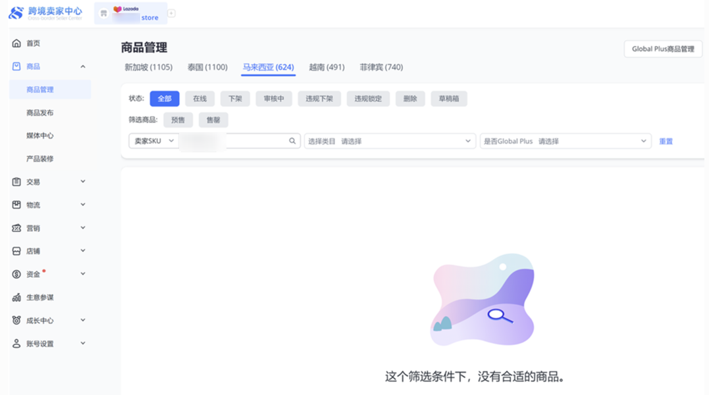Toggle the 预售 product filter
Image resolution: width=709 pixels, height=395 pixels.
(x=178, y=120)
